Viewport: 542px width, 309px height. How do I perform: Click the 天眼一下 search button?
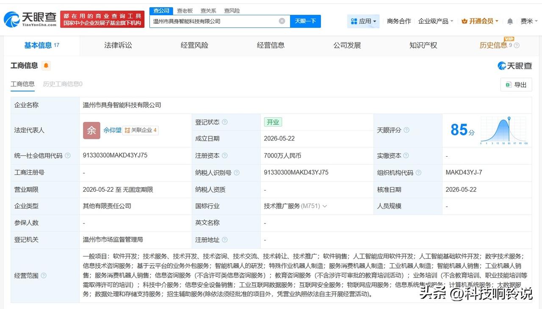point(305,21)
